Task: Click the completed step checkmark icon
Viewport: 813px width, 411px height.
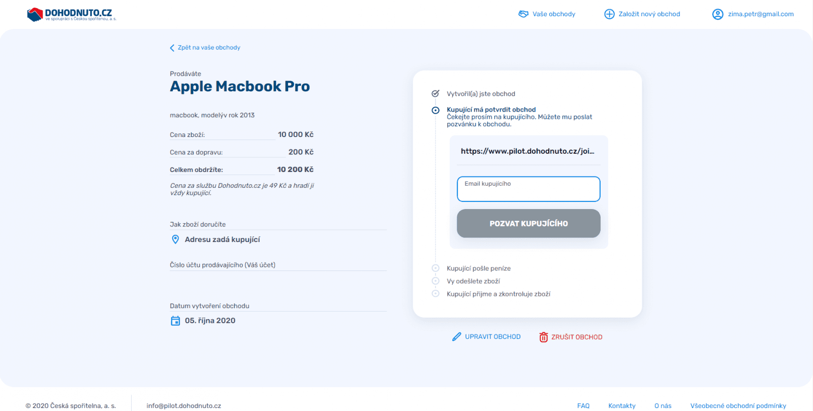Action: (x=435, y=94)
